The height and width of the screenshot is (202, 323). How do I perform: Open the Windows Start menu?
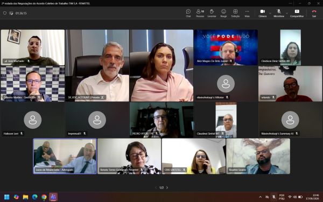coord(7,197)
